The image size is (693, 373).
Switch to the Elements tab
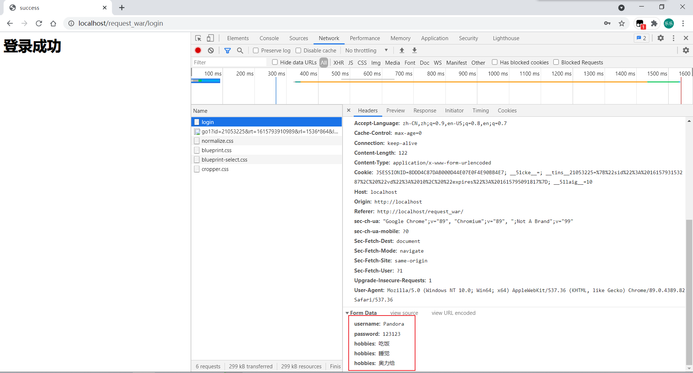(x=238, y=38)
